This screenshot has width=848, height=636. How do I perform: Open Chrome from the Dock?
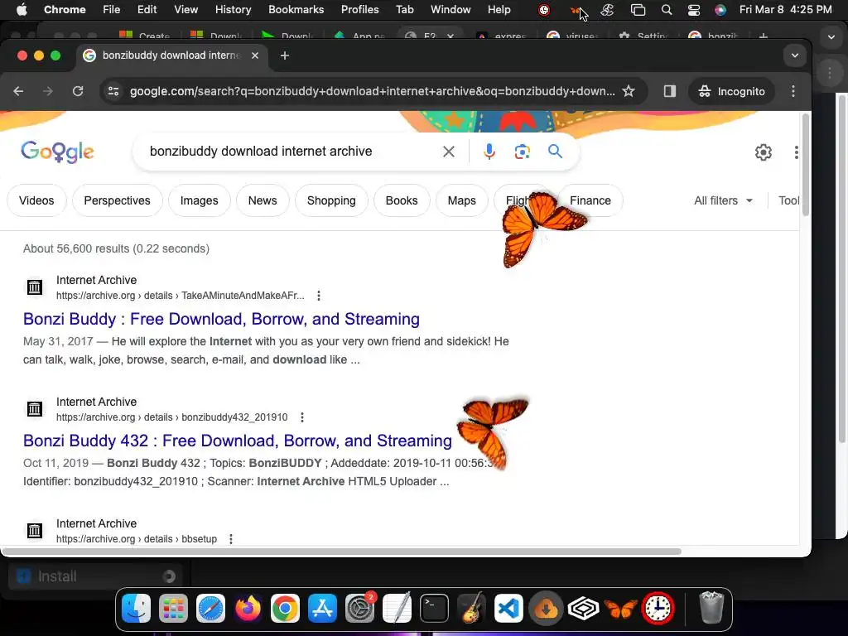[285, 609]
